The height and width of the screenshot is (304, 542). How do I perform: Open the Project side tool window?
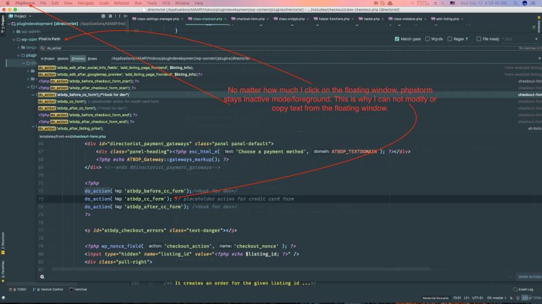pyautogui.click(x=3, y=24)
